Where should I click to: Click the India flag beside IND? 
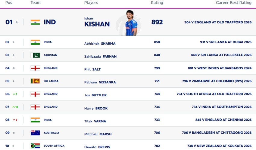(35, 22)
